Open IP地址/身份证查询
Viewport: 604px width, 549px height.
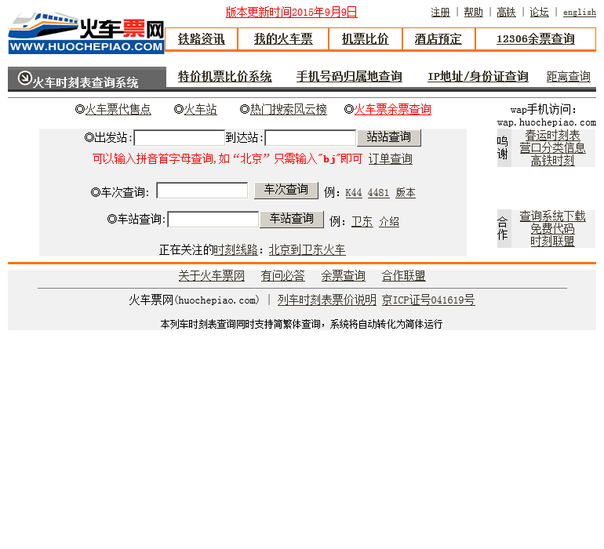[478, 77]
